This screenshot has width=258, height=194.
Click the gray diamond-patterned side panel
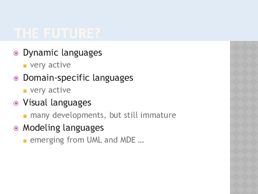point(244,116)
